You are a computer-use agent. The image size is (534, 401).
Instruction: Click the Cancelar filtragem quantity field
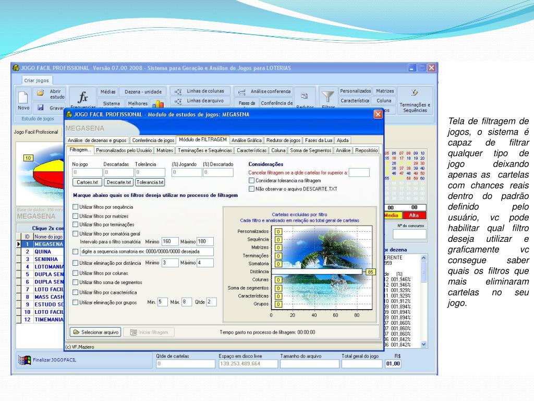359,172
